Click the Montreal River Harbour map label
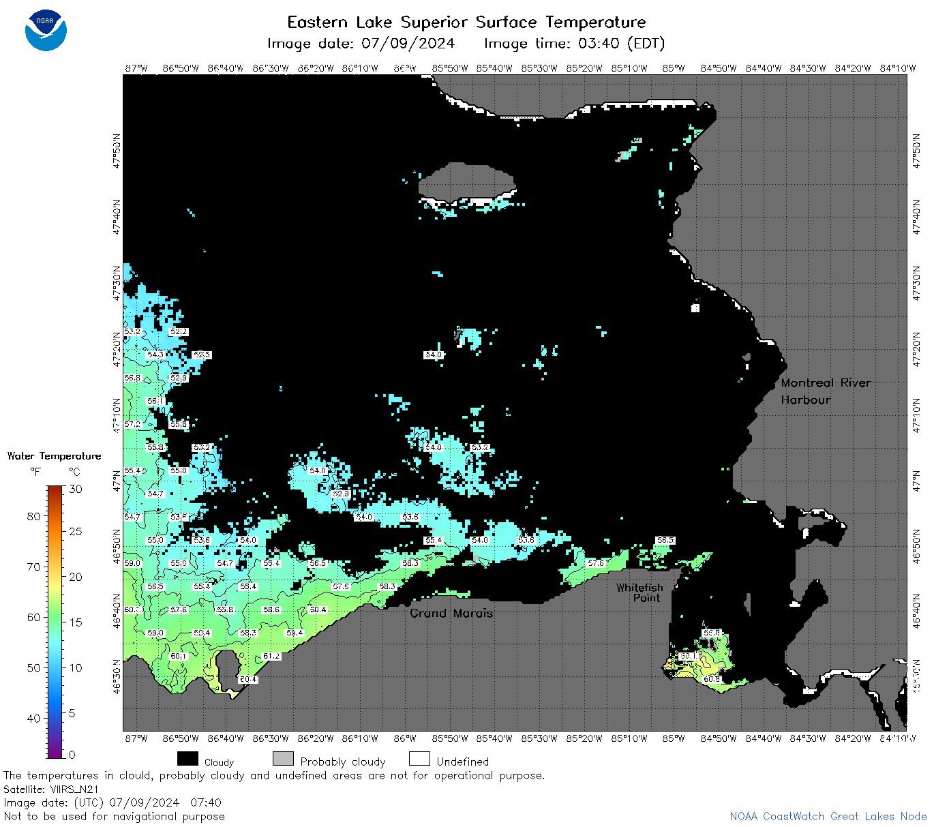Viewport: 934px width, 827px height. coord(826,391)
